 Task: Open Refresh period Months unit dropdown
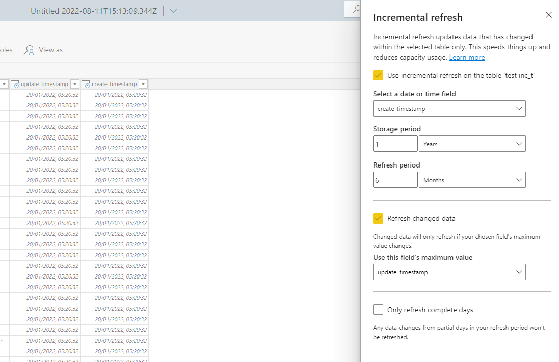[472, 180]
